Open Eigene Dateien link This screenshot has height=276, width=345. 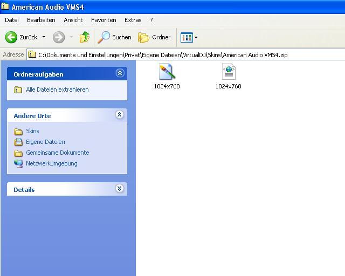tap(45, 142)
